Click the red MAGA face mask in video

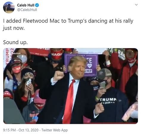click(x=57, y=54)
